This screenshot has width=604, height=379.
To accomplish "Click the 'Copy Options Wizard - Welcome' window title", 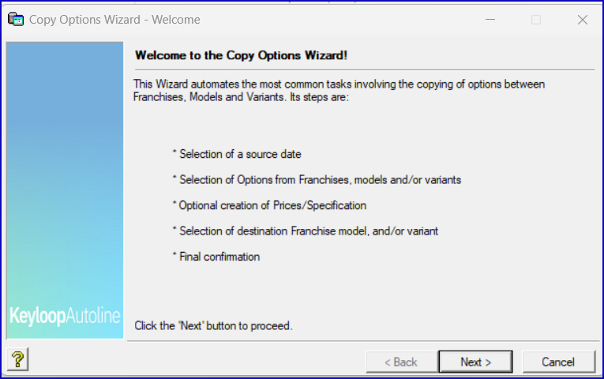I will point(114,20).
